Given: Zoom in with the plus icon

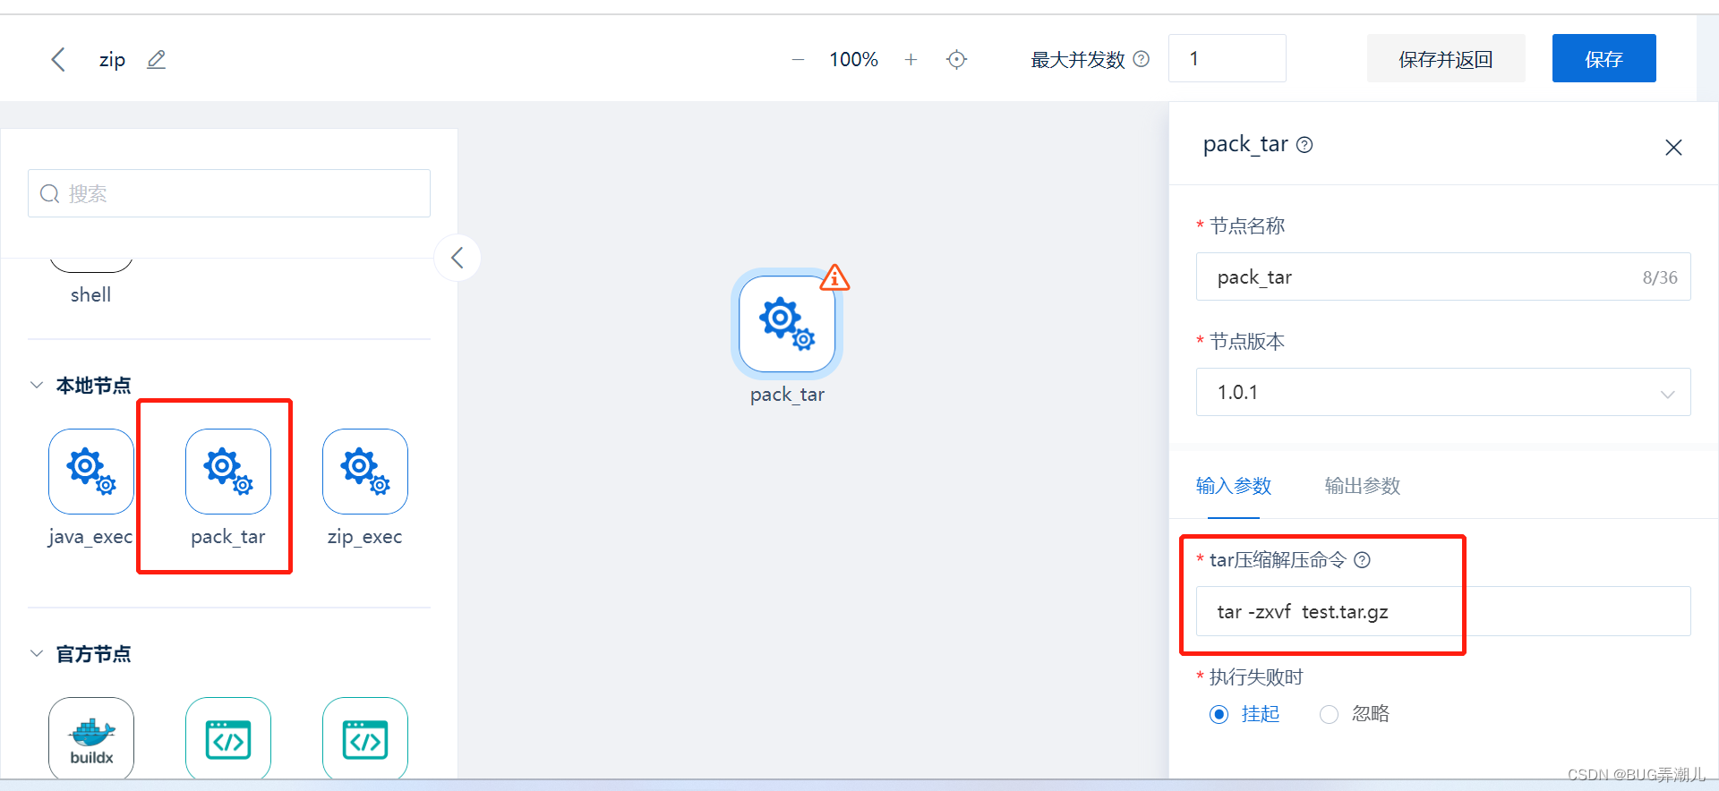Looking at the screenshot, I should point(911,60).
